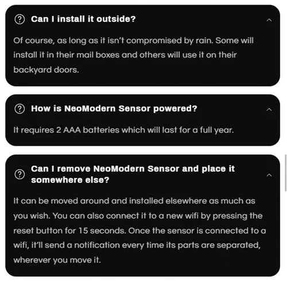Click the 'reset button for 15 seconds' line

139,231
